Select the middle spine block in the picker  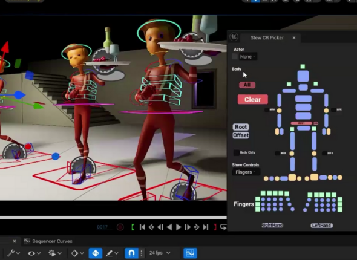(x=303, y=107)
